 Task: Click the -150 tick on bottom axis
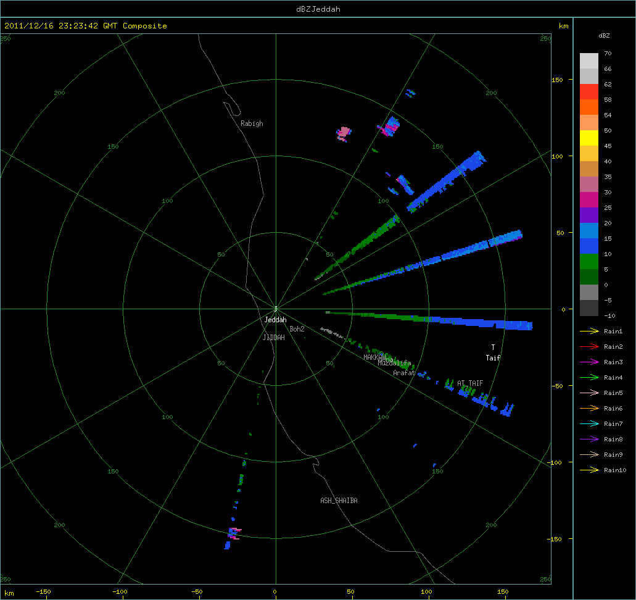coord(43,591)
